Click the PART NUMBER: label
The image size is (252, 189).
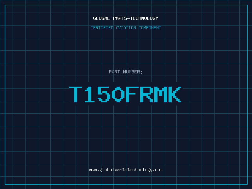(126, 72)
